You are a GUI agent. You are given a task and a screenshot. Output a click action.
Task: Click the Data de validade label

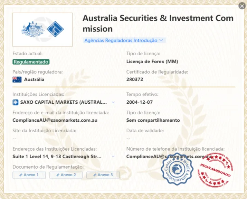[145, 131]
